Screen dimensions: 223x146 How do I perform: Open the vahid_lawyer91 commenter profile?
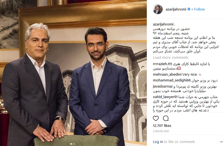(x=165, y=97)
